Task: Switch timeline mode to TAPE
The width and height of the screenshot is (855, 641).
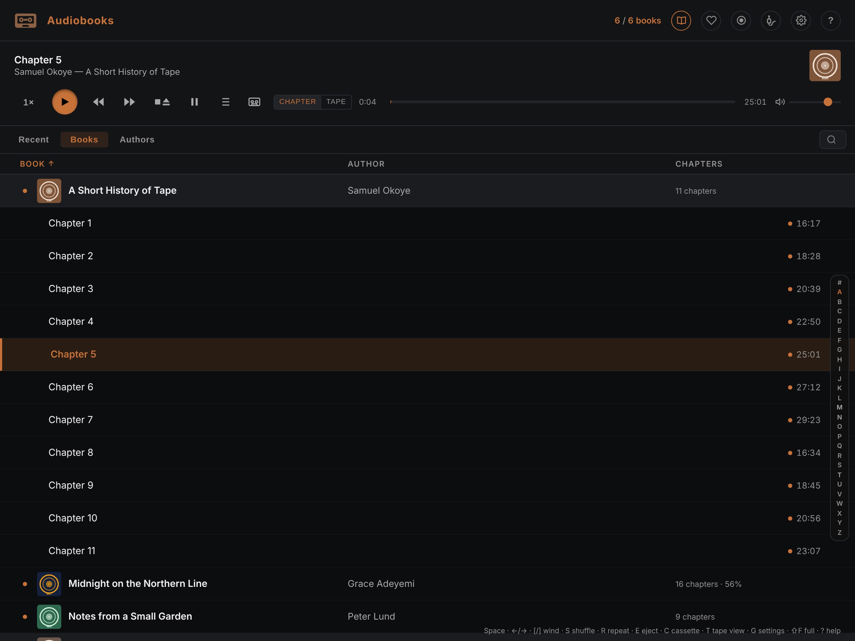Action: pyautogui.click(x=336, y=101)
